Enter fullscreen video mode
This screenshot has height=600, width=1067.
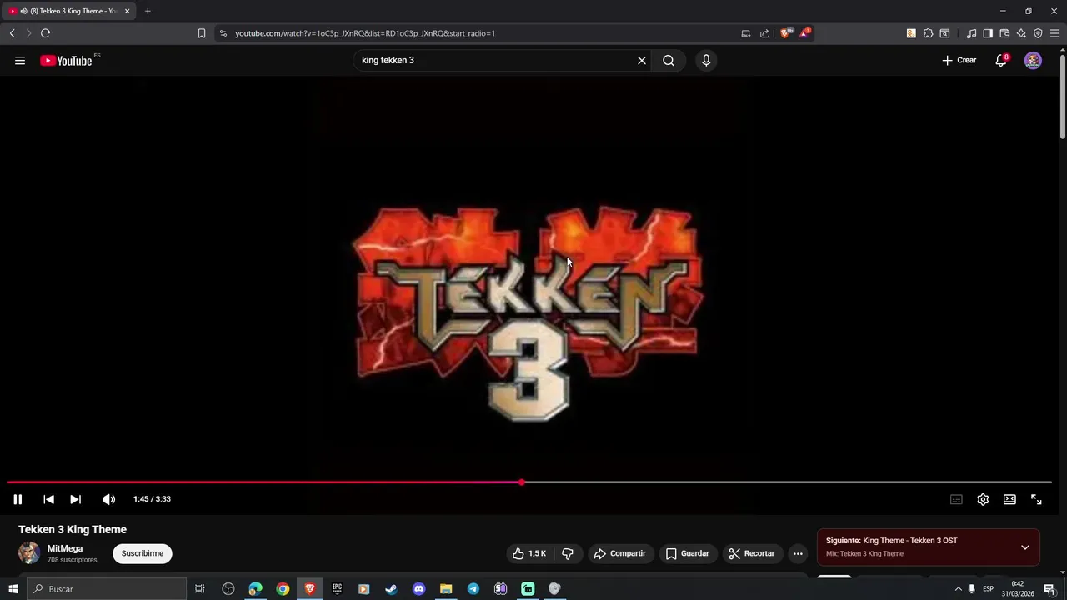tap(1036, 499)
